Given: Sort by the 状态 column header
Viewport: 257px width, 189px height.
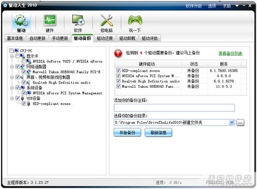Looking at the screenshot, I should pos(194,64).
